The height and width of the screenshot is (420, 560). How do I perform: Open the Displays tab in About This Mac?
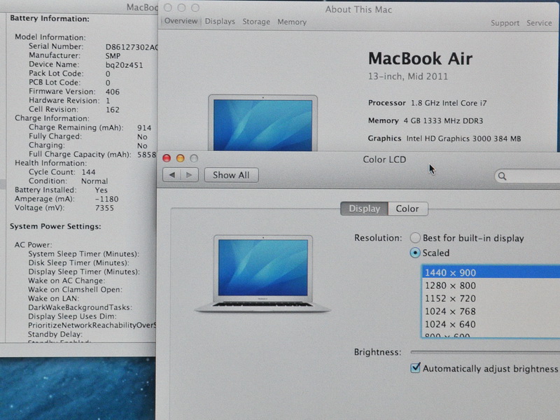tap(220, 22)
